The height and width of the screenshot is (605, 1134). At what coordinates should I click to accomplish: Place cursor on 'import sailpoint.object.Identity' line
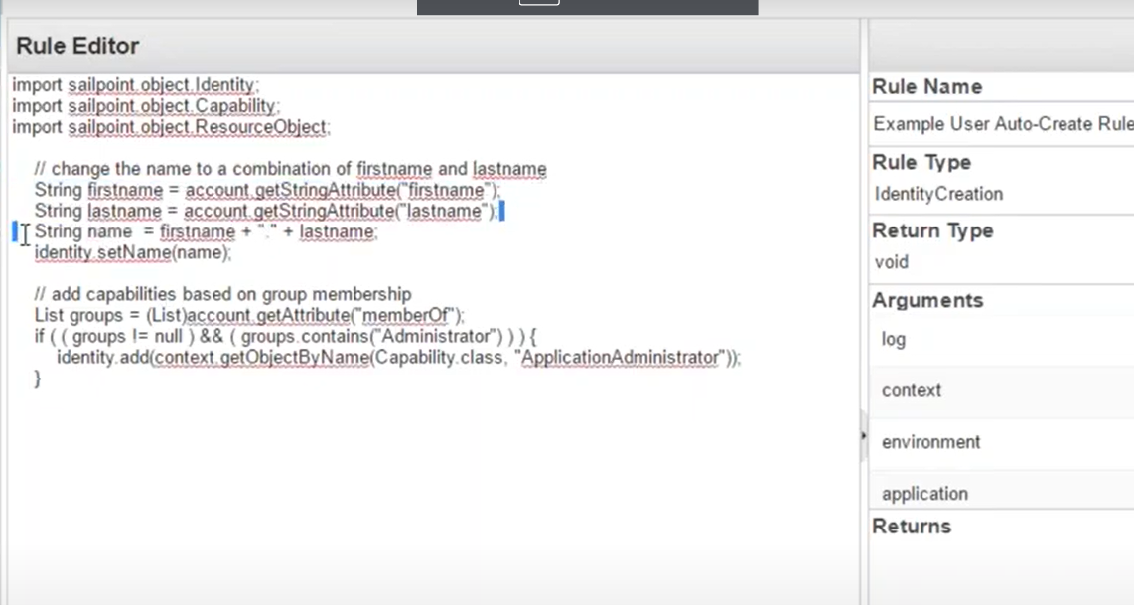pos(135,85)
